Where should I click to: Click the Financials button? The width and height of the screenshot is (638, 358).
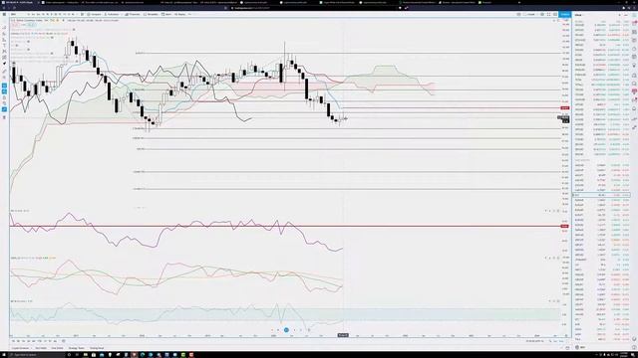(x=133, y=14)
